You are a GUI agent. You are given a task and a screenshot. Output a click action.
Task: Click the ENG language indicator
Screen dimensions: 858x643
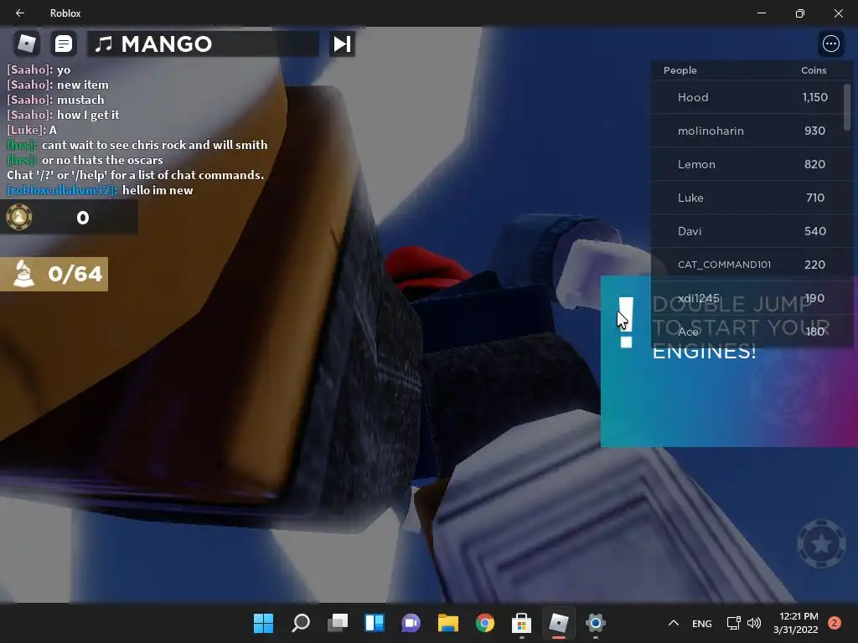tap(702, 623)
